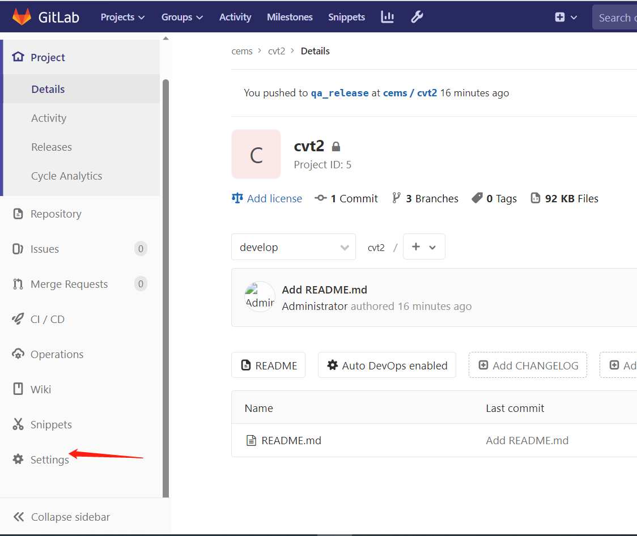Click the Last commit column header

[x=515, y=408]
